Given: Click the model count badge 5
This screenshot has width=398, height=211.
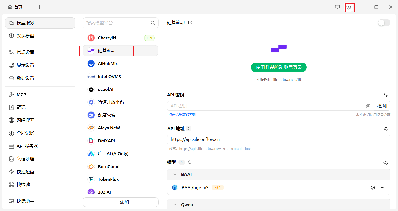Looking at the screenshot, I should click(x=182, y=162).
